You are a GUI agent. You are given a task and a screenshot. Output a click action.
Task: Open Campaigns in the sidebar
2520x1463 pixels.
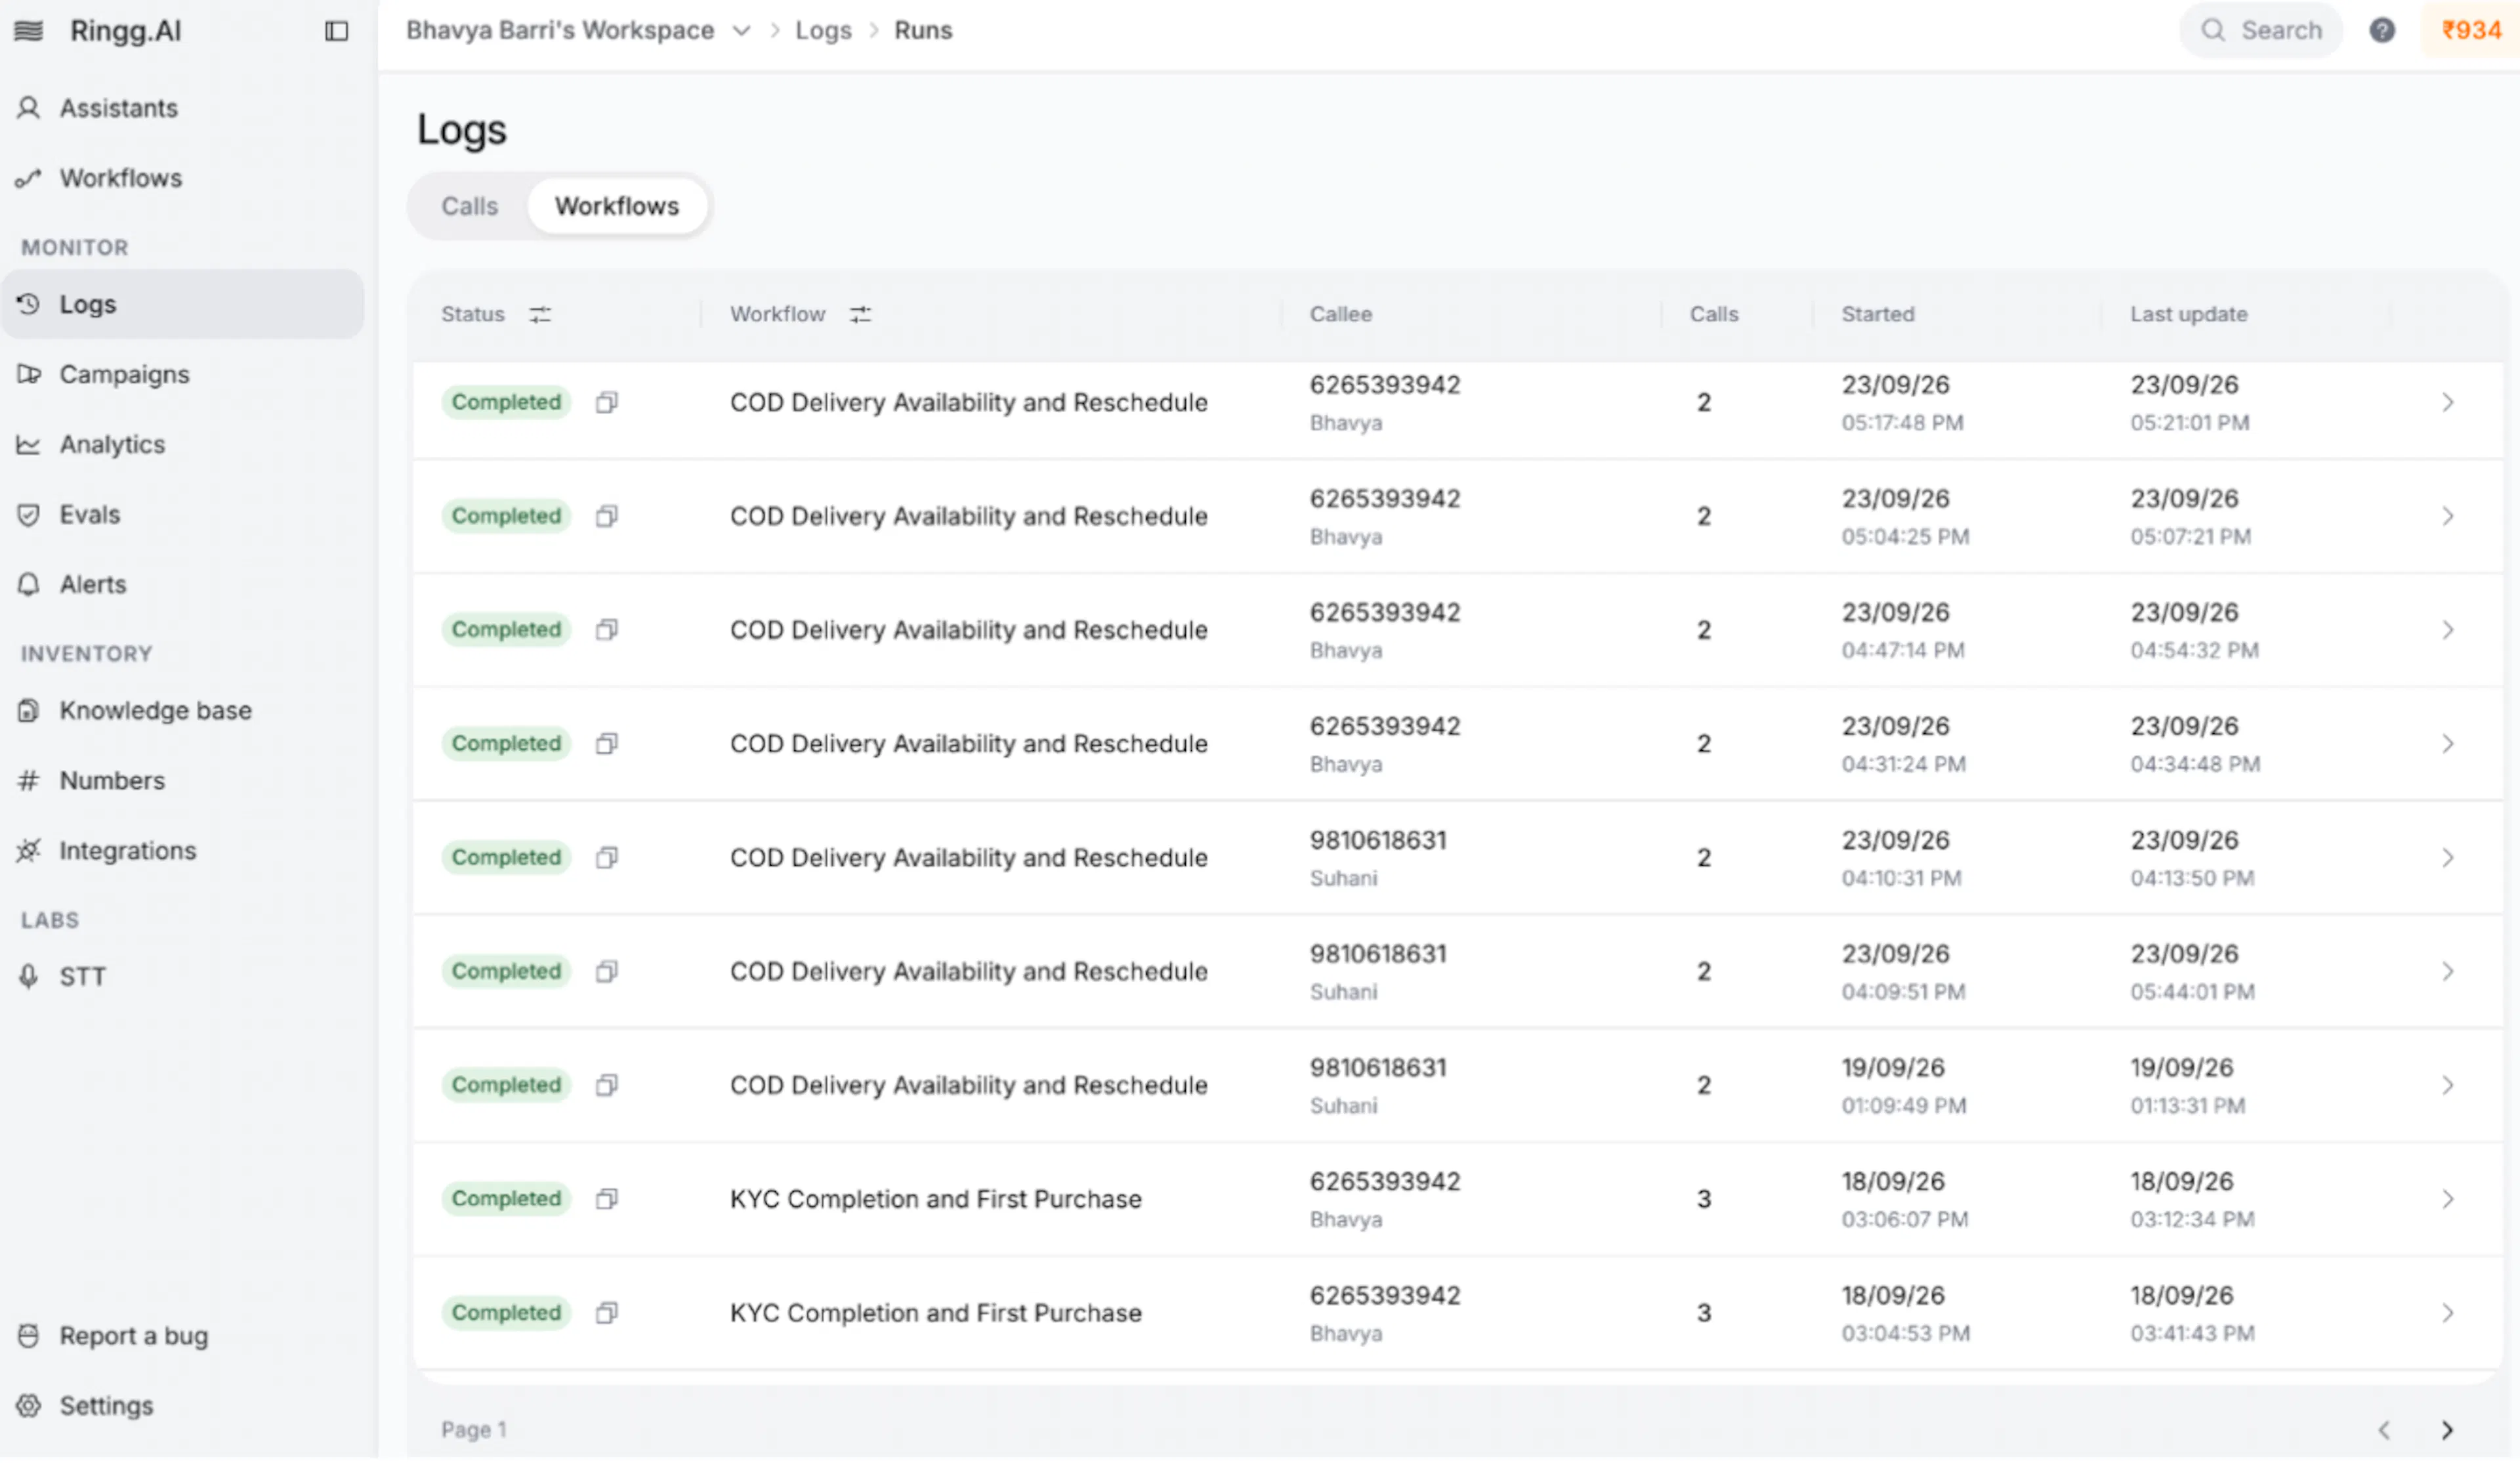[x=182, y=375]
